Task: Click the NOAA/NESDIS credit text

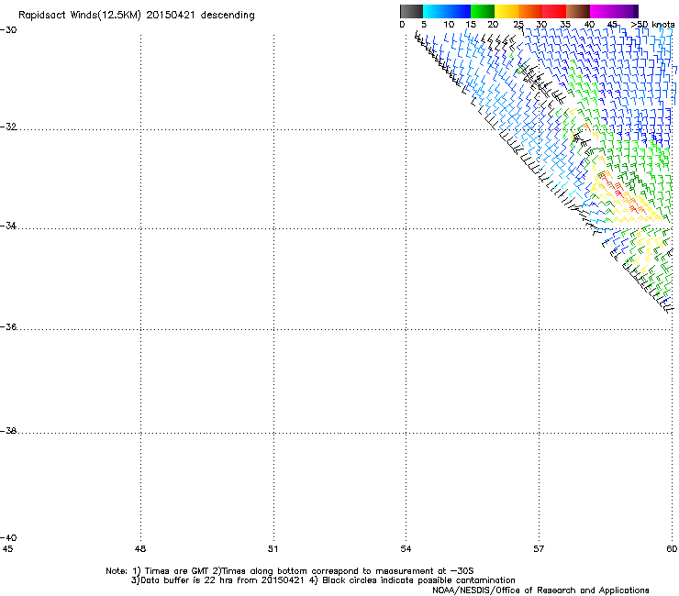Action: (540, 590)
